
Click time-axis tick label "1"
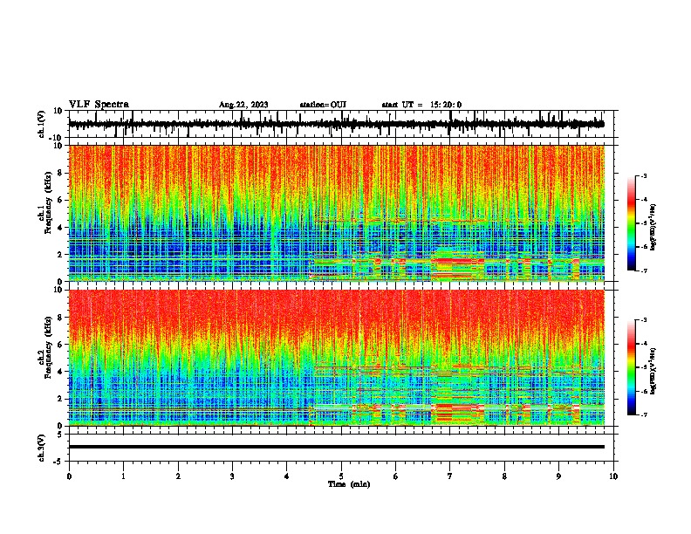123,476
